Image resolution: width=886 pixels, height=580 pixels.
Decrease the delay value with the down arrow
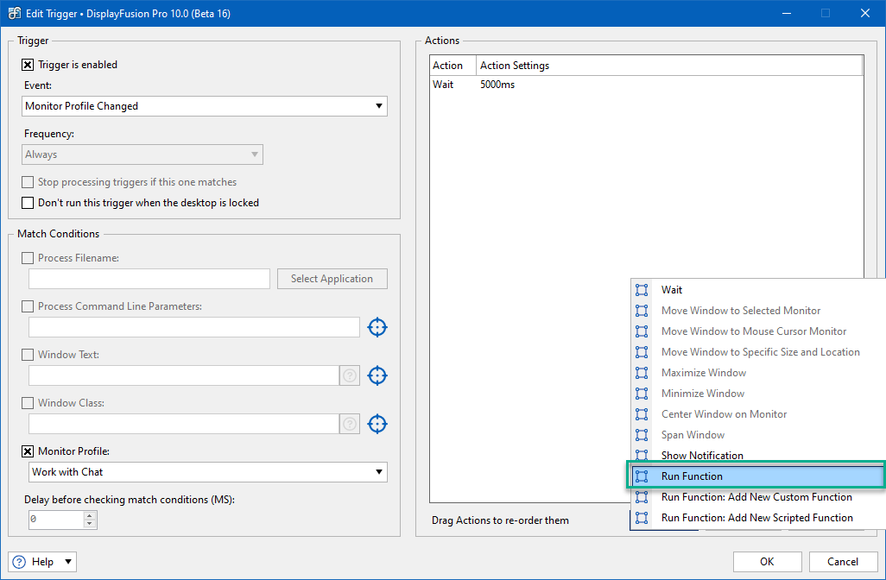coord(90,524)
